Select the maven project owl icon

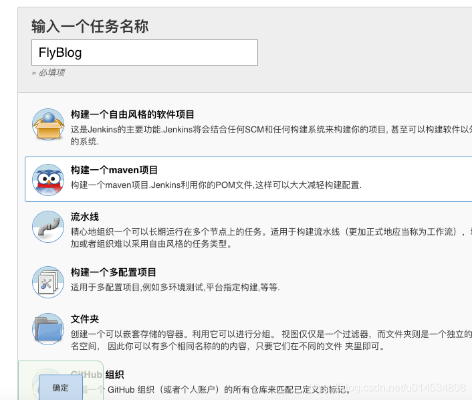[48, 180]
